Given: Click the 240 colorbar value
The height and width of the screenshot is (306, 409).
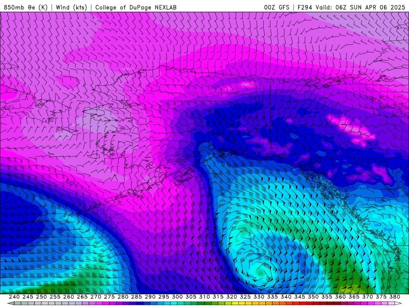Looking at the screenshot, I should (x=14, y=297).
